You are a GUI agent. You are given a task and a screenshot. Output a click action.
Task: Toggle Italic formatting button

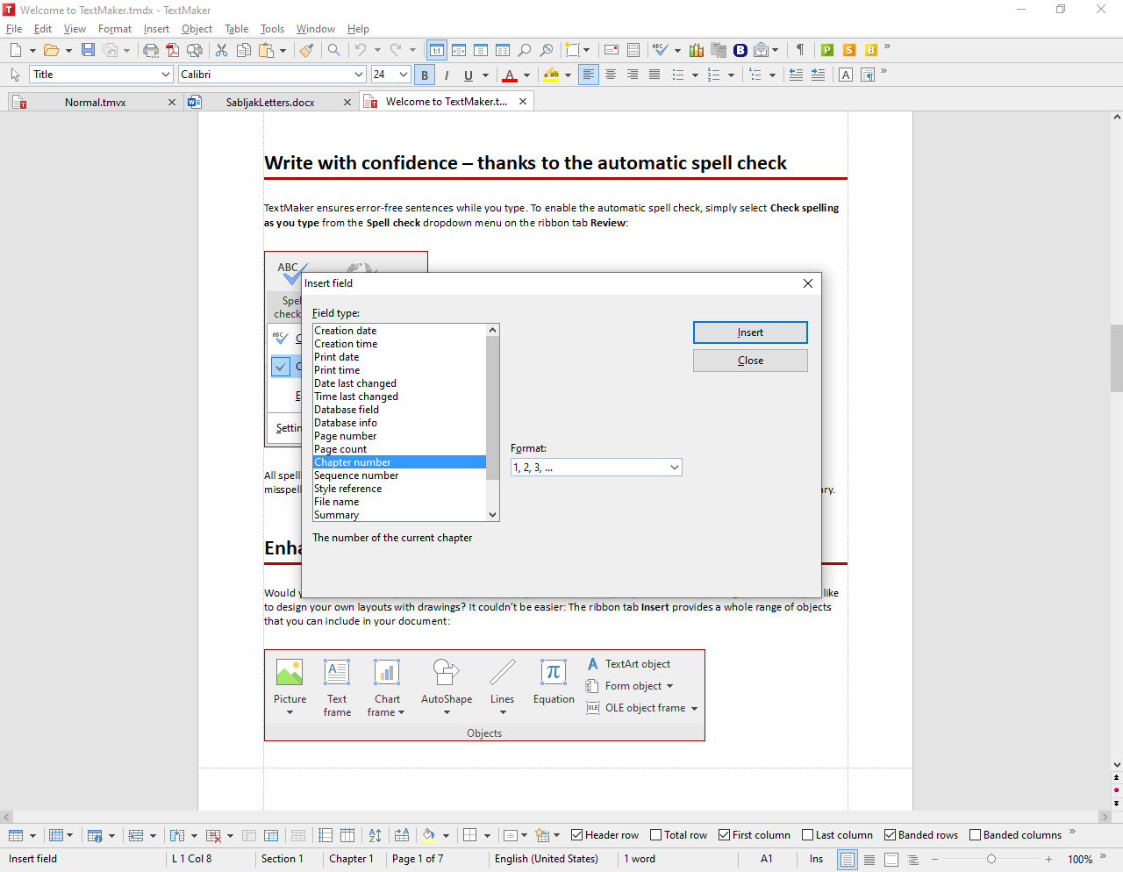[447, 75]
